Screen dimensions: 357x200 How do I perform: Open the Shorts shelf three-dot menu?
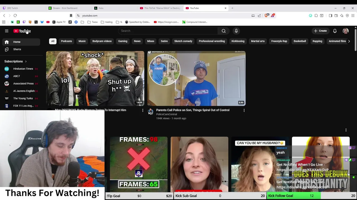coord(346,130)
